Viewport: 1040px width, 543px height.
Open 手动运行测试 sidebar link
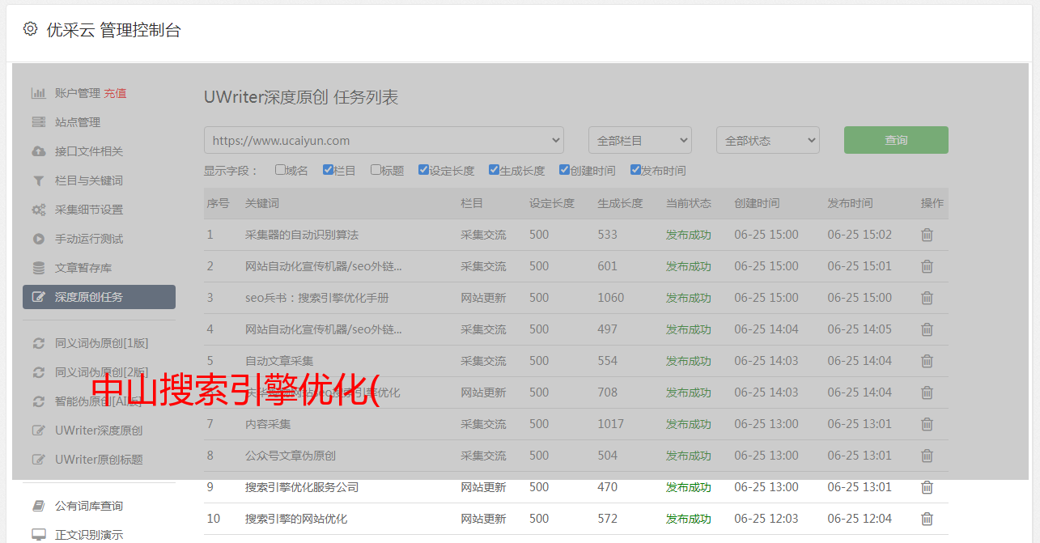pyautogui.click(x=89, y=239)
